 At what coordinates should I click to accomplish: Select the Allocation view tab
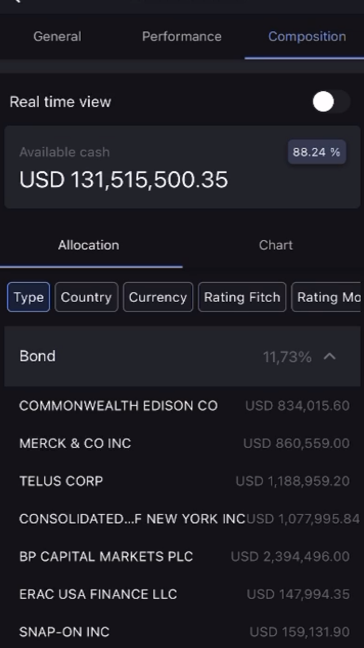pos(89,245)
